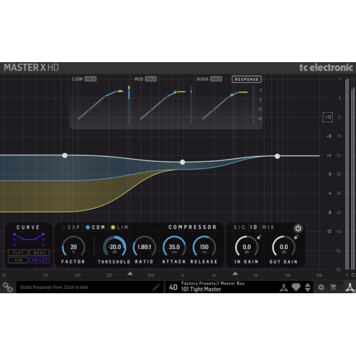Click the preset number 40

tap(173, 287)
